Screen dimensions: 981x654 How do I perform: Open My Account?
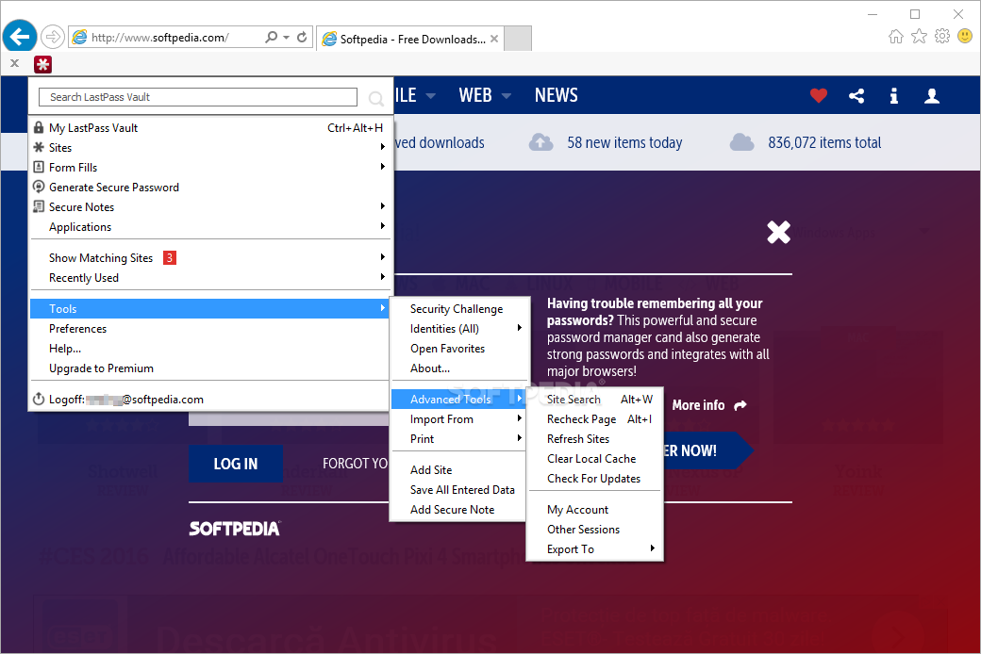click(x=595, y=510)
